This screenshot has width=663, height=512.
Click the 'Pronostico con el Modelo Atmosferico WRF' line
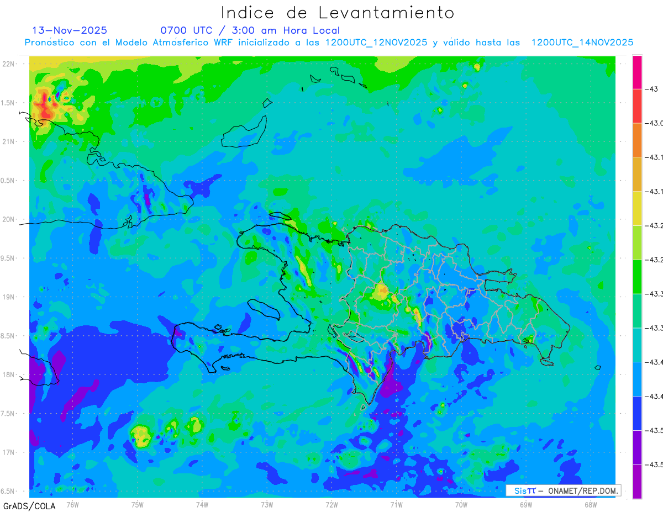tap(329, 43)
